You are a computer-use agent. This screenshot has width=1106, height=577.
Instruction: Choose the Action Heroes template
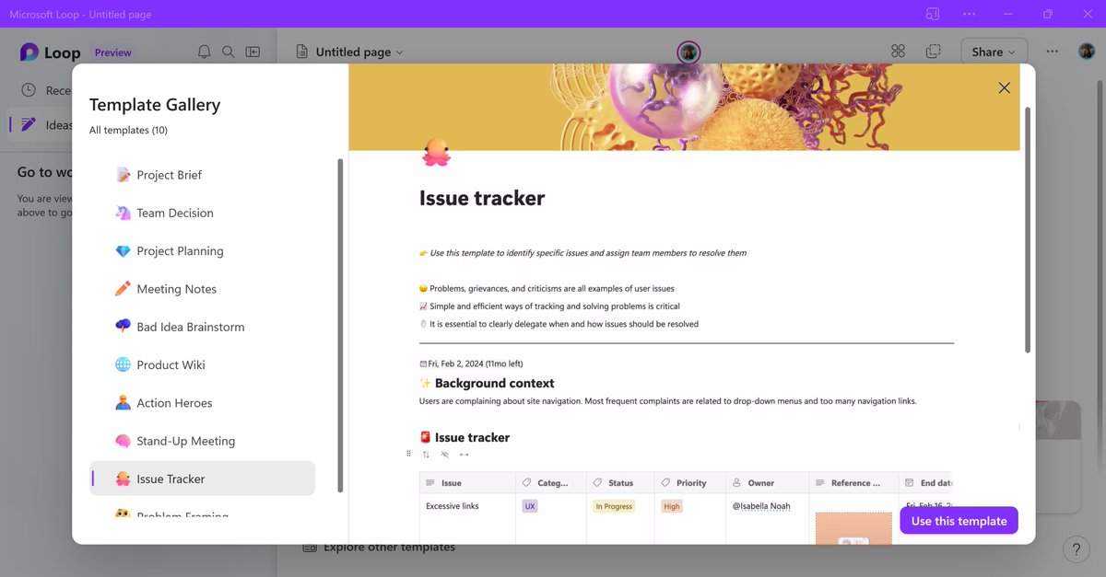[202, 403]
